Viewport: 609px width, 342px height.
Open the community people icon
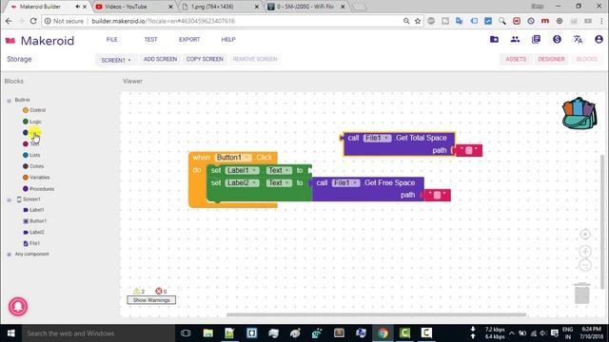515,39
